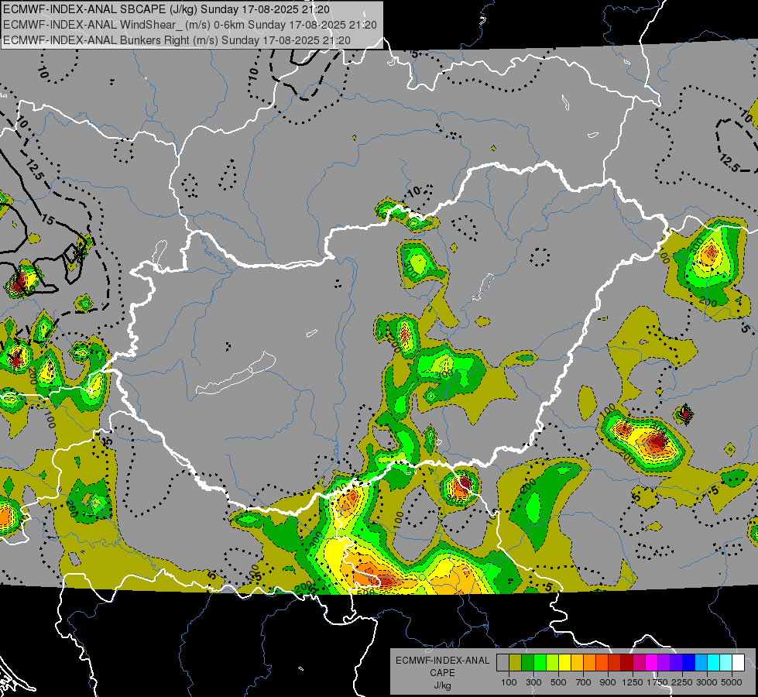Select the pure blue swatch after 2250
This screenshot has width=758, height=697.
point(689,663)
